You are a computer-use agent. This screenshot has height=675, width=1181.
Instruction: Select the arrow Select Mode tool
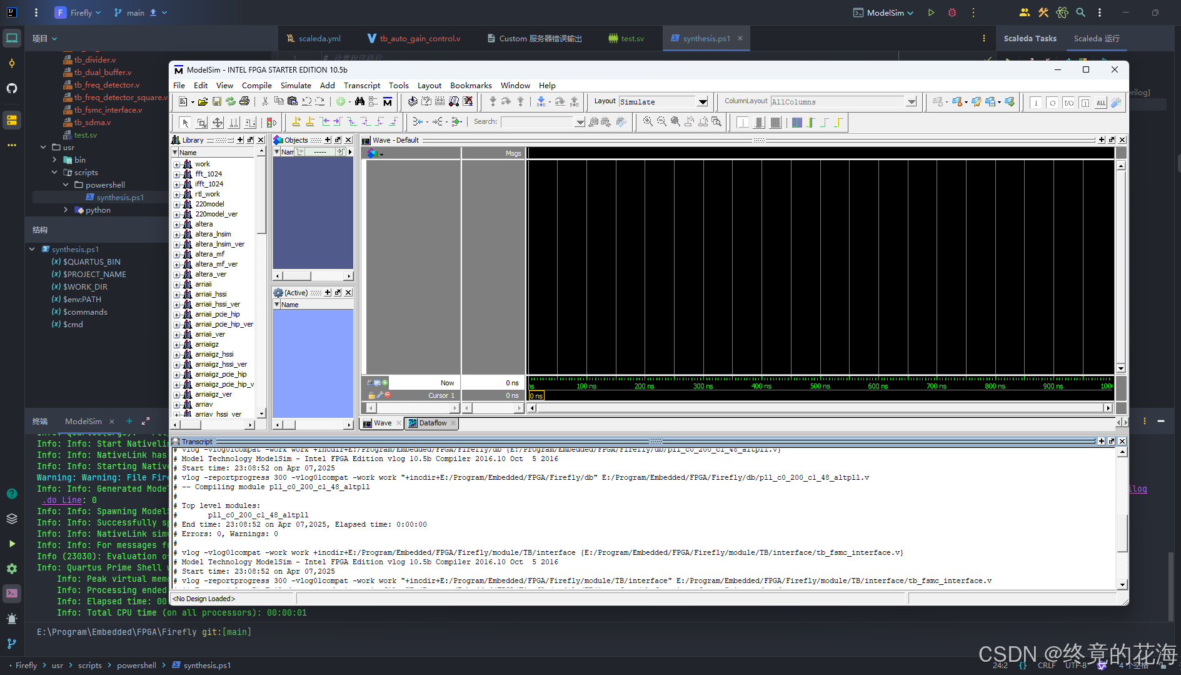pos(184,122)
